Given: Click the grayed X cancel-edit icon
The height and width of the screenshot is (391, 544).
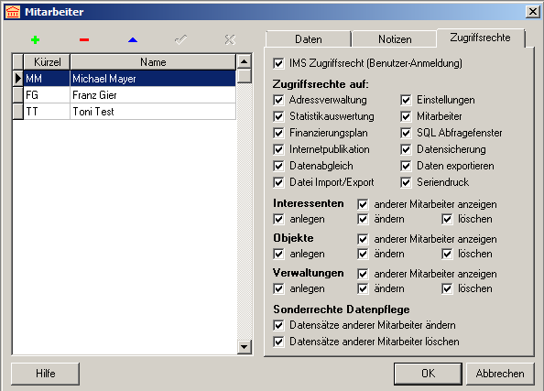Looking at the screenshot, I should click(x=230, y=40).
